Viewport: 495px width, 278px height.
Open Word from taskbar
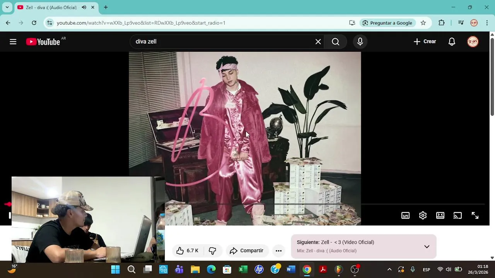point(291,270)
